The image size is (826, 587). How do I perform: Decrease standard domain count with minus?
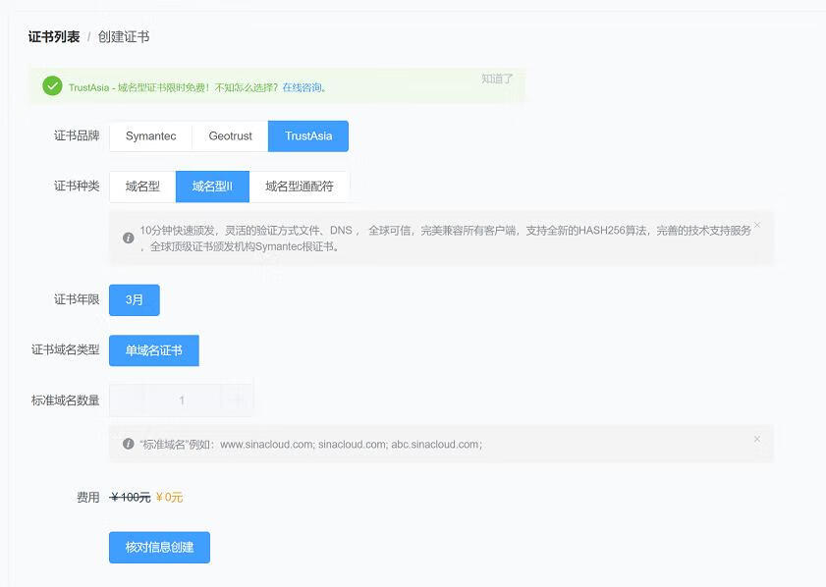[x=127, y=400]
